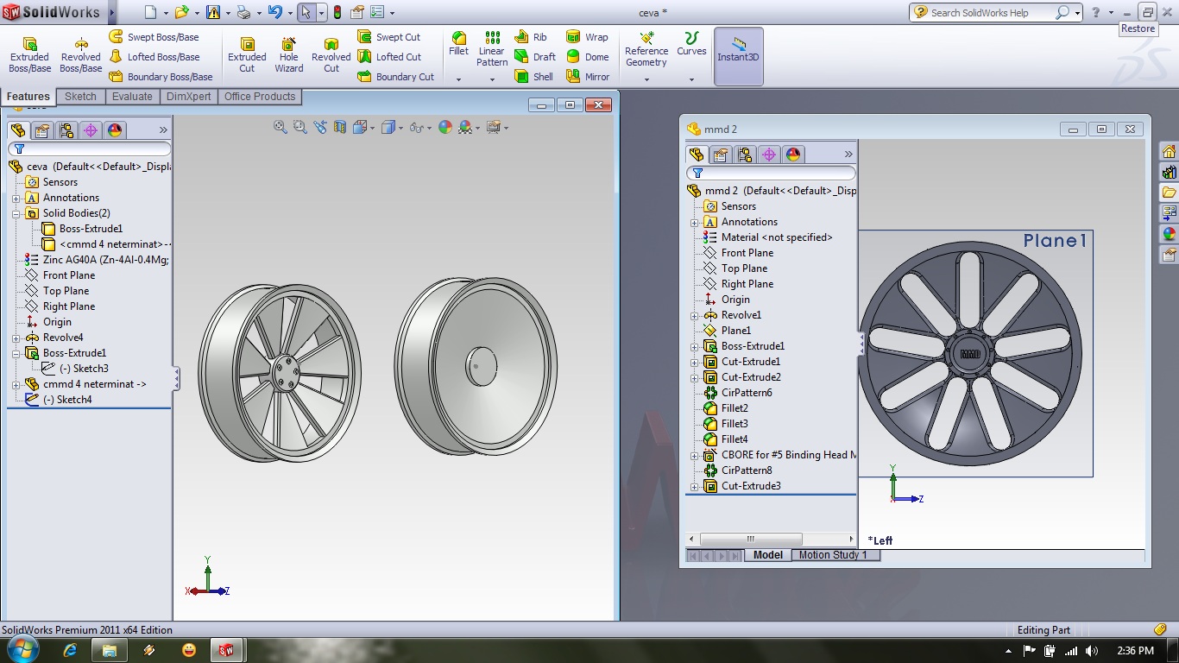Select the Linear Pattern tool
The height and width of the screenshot is (663, 1179).
[x=492, y=48]
